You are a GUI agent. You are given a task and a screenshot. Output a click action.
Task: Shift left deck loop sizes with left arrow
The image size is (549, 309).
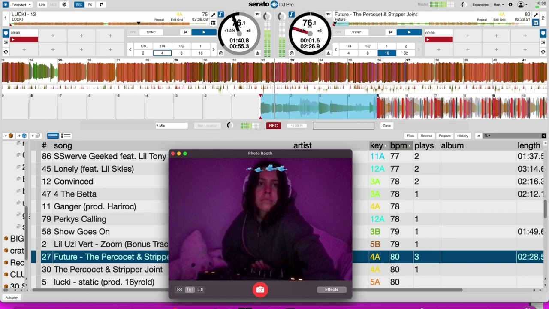130,50
